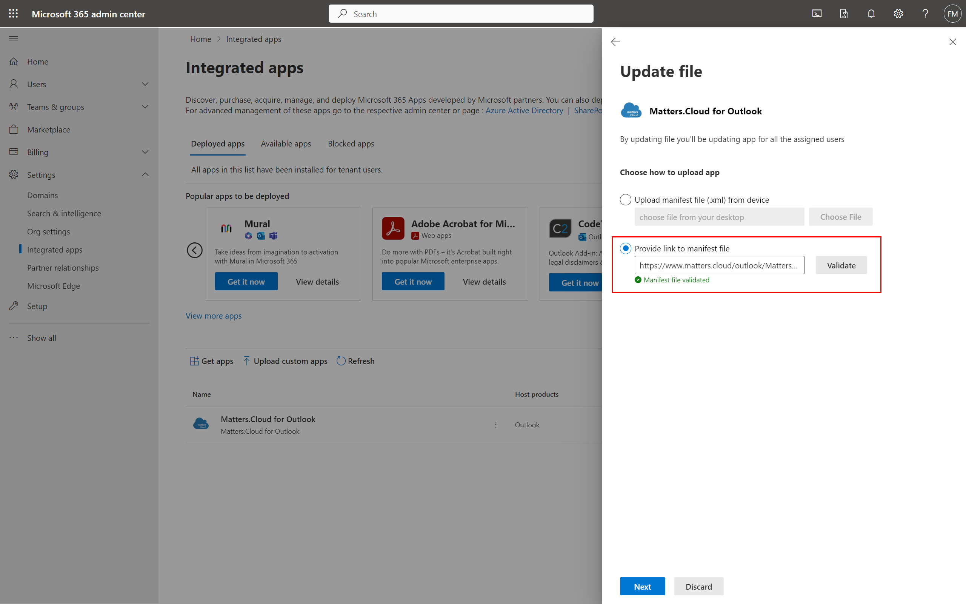Select Provide link to manifest file radio

[626, 248]
